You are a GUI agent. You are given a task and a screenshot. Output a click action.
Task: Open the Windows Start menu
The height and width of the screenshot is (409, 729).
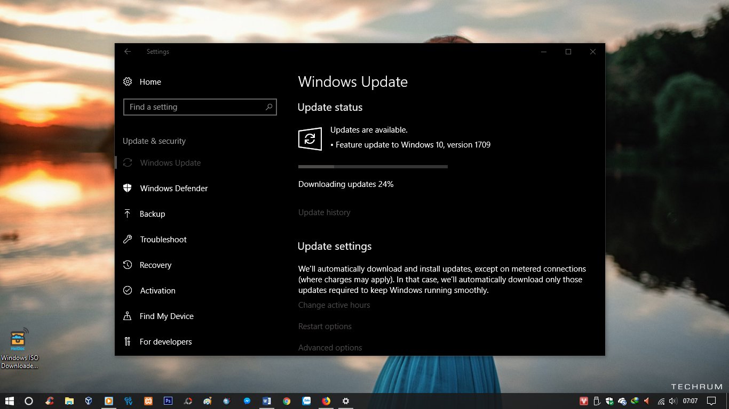point(10,401)
